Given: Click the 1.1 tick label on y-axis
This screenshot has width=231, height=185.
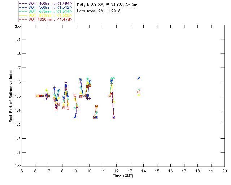Looking at the screenshot, I should point(18,153).
